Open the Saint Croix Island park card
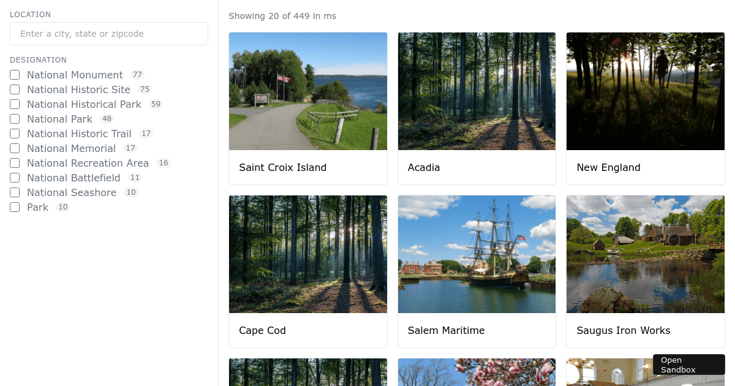Viewport: 735px width, 386px height. pos(307,91)
